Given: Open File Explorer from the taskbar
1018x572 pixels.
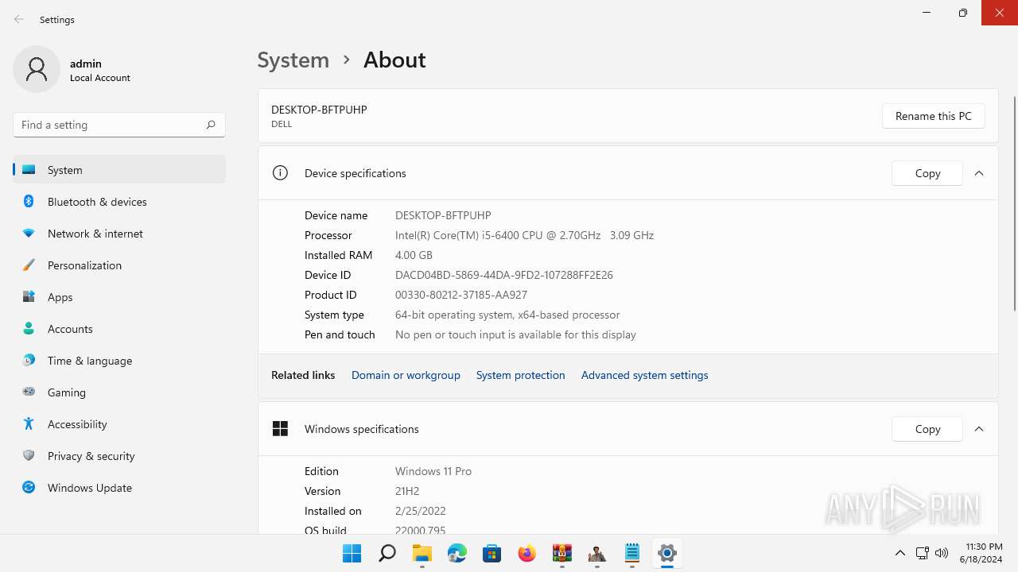Looking at the screenshot, I should coord(422,553).
